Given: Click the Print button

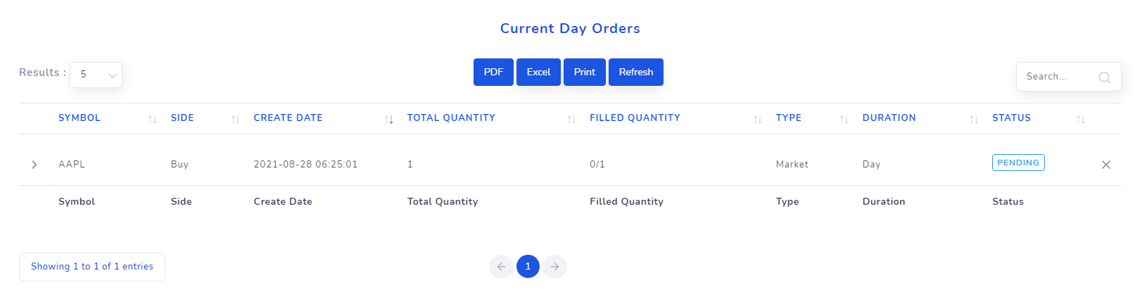Looking at the screenshot, I should 585,72.
